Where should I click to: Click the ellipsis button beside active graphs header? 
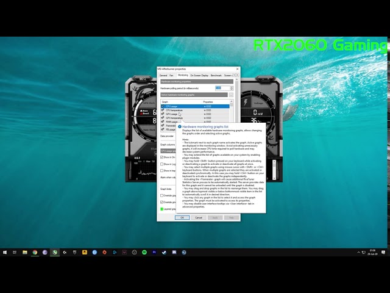coord(231,95)
